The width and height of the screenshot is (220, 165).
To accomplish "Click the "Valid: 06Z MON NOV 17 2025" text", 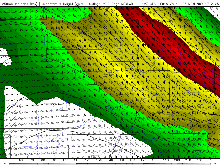I will coord(194,4).
